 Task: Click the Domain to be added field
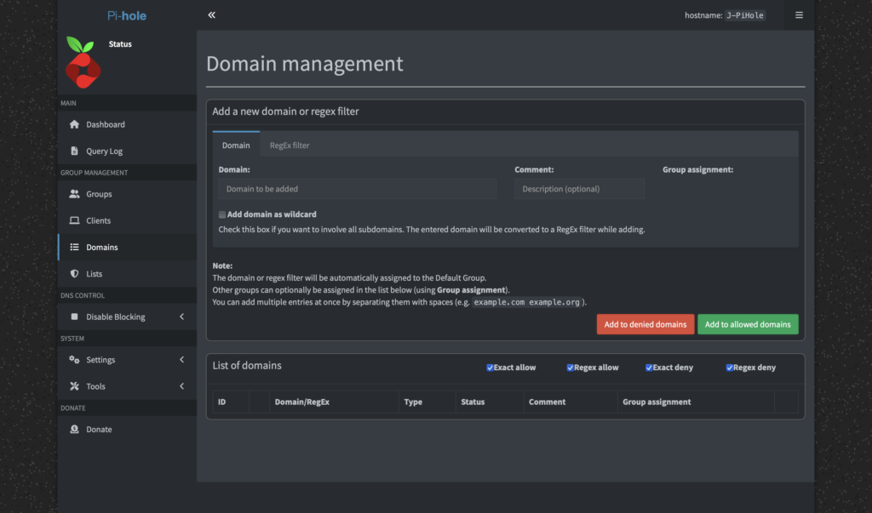coord(358,189)
